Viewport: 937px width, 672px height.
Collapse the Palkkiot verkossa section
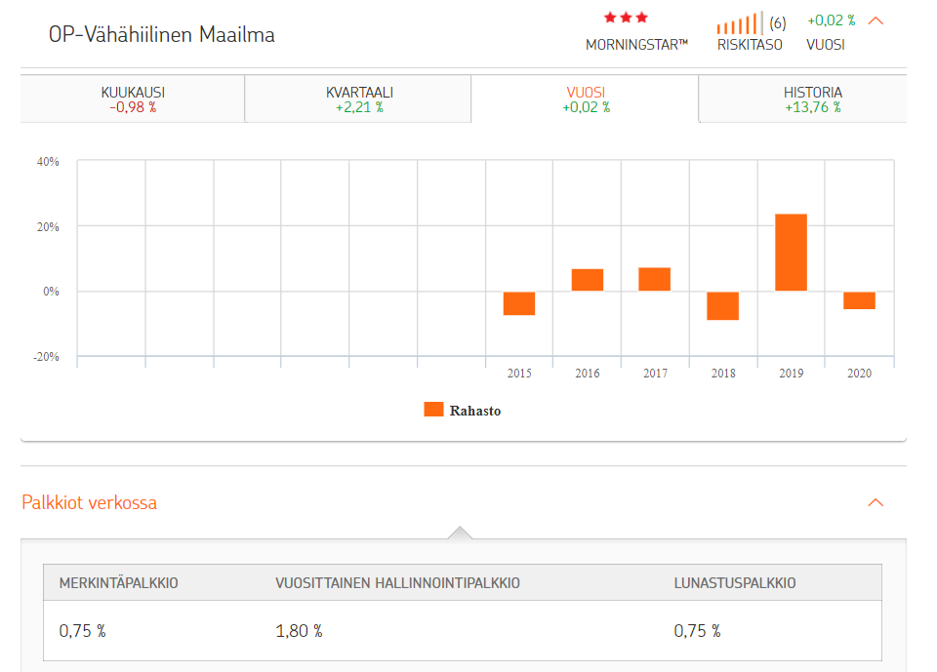coord(876,503)
